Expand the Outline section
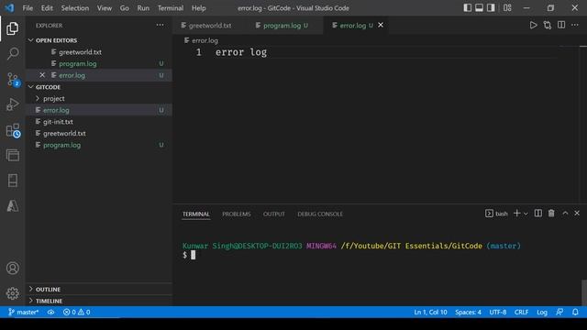This screenshot has width=587, height=330. (x=98, y=290)
